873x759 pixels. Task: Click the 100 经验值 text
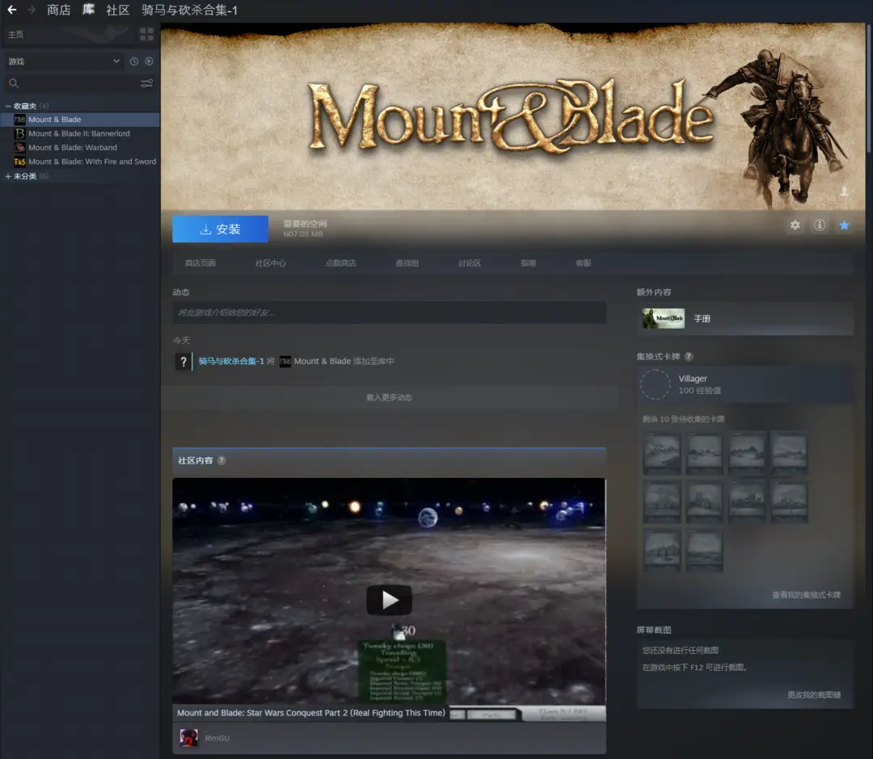[699, 390]
